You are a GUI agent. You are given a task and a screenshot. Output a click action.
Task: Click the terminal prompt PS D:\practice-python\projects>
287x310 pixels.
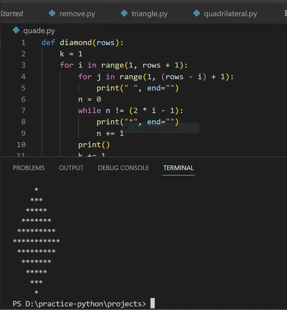click(79, 304)
